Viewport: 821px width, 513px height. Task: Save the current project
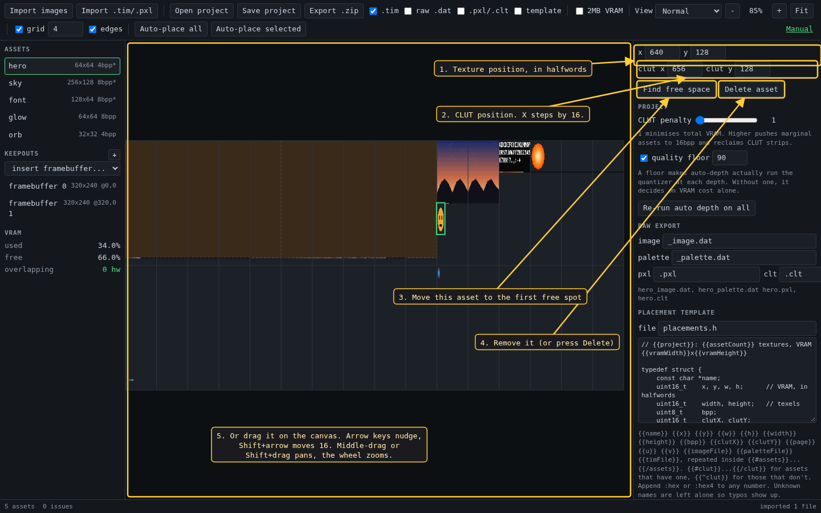point(269,11)
